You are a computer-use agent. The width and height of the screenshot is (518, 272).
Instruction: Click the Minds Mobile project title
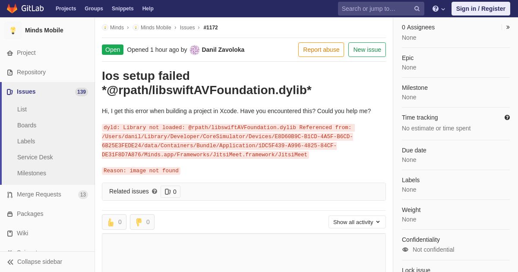(44, 30)
